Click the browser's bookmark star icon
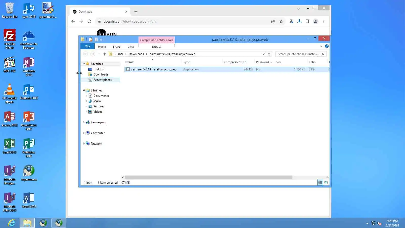This screenshot has height=228, width=405. tap(281, 21)
